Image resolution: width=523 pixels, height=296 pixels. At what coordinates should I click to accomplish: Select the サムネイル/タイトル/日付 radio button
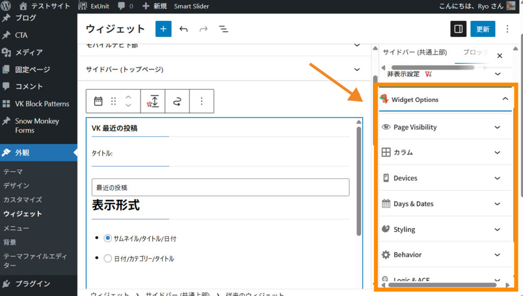pyautogui.click(x=108, y=238)
